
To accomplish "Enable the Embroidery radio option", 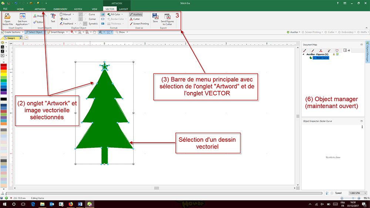I will click(339, 32).
